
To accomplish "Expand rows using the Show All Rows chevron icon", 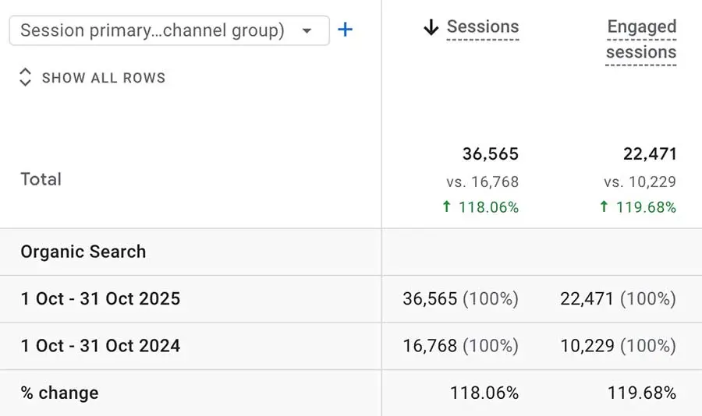I will click(x=26, y=77).
